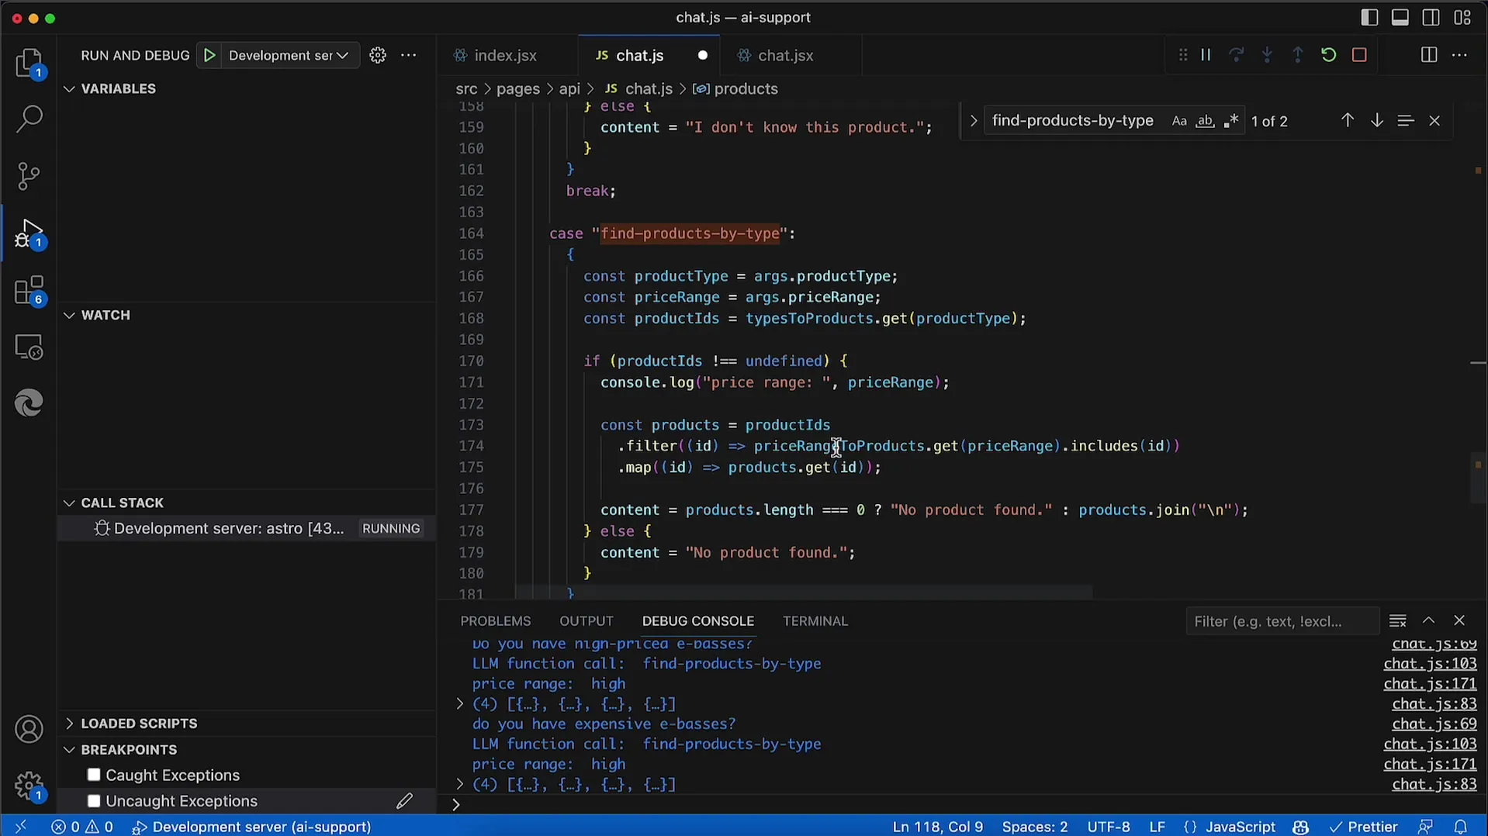Open launch.json via gear icon

pyautogui.click(x=378, y=55)
